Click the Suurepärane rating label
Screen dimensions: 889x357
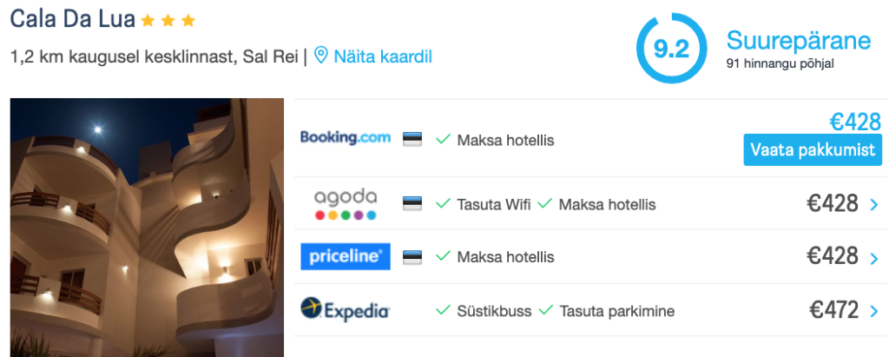pos(798,41)
